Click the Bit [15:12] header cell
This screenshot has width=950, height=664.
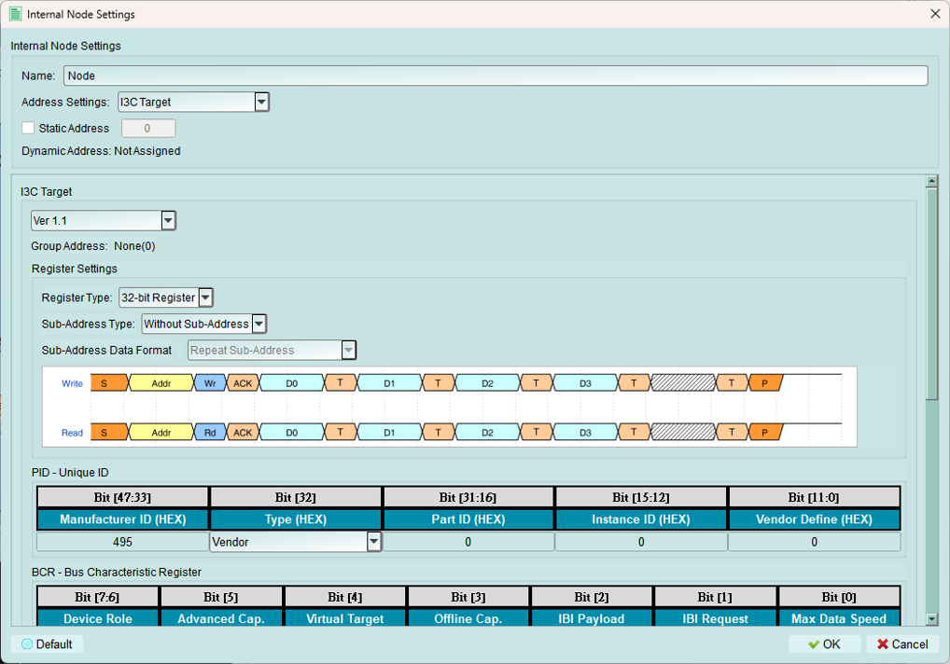(x=641, y=498)
